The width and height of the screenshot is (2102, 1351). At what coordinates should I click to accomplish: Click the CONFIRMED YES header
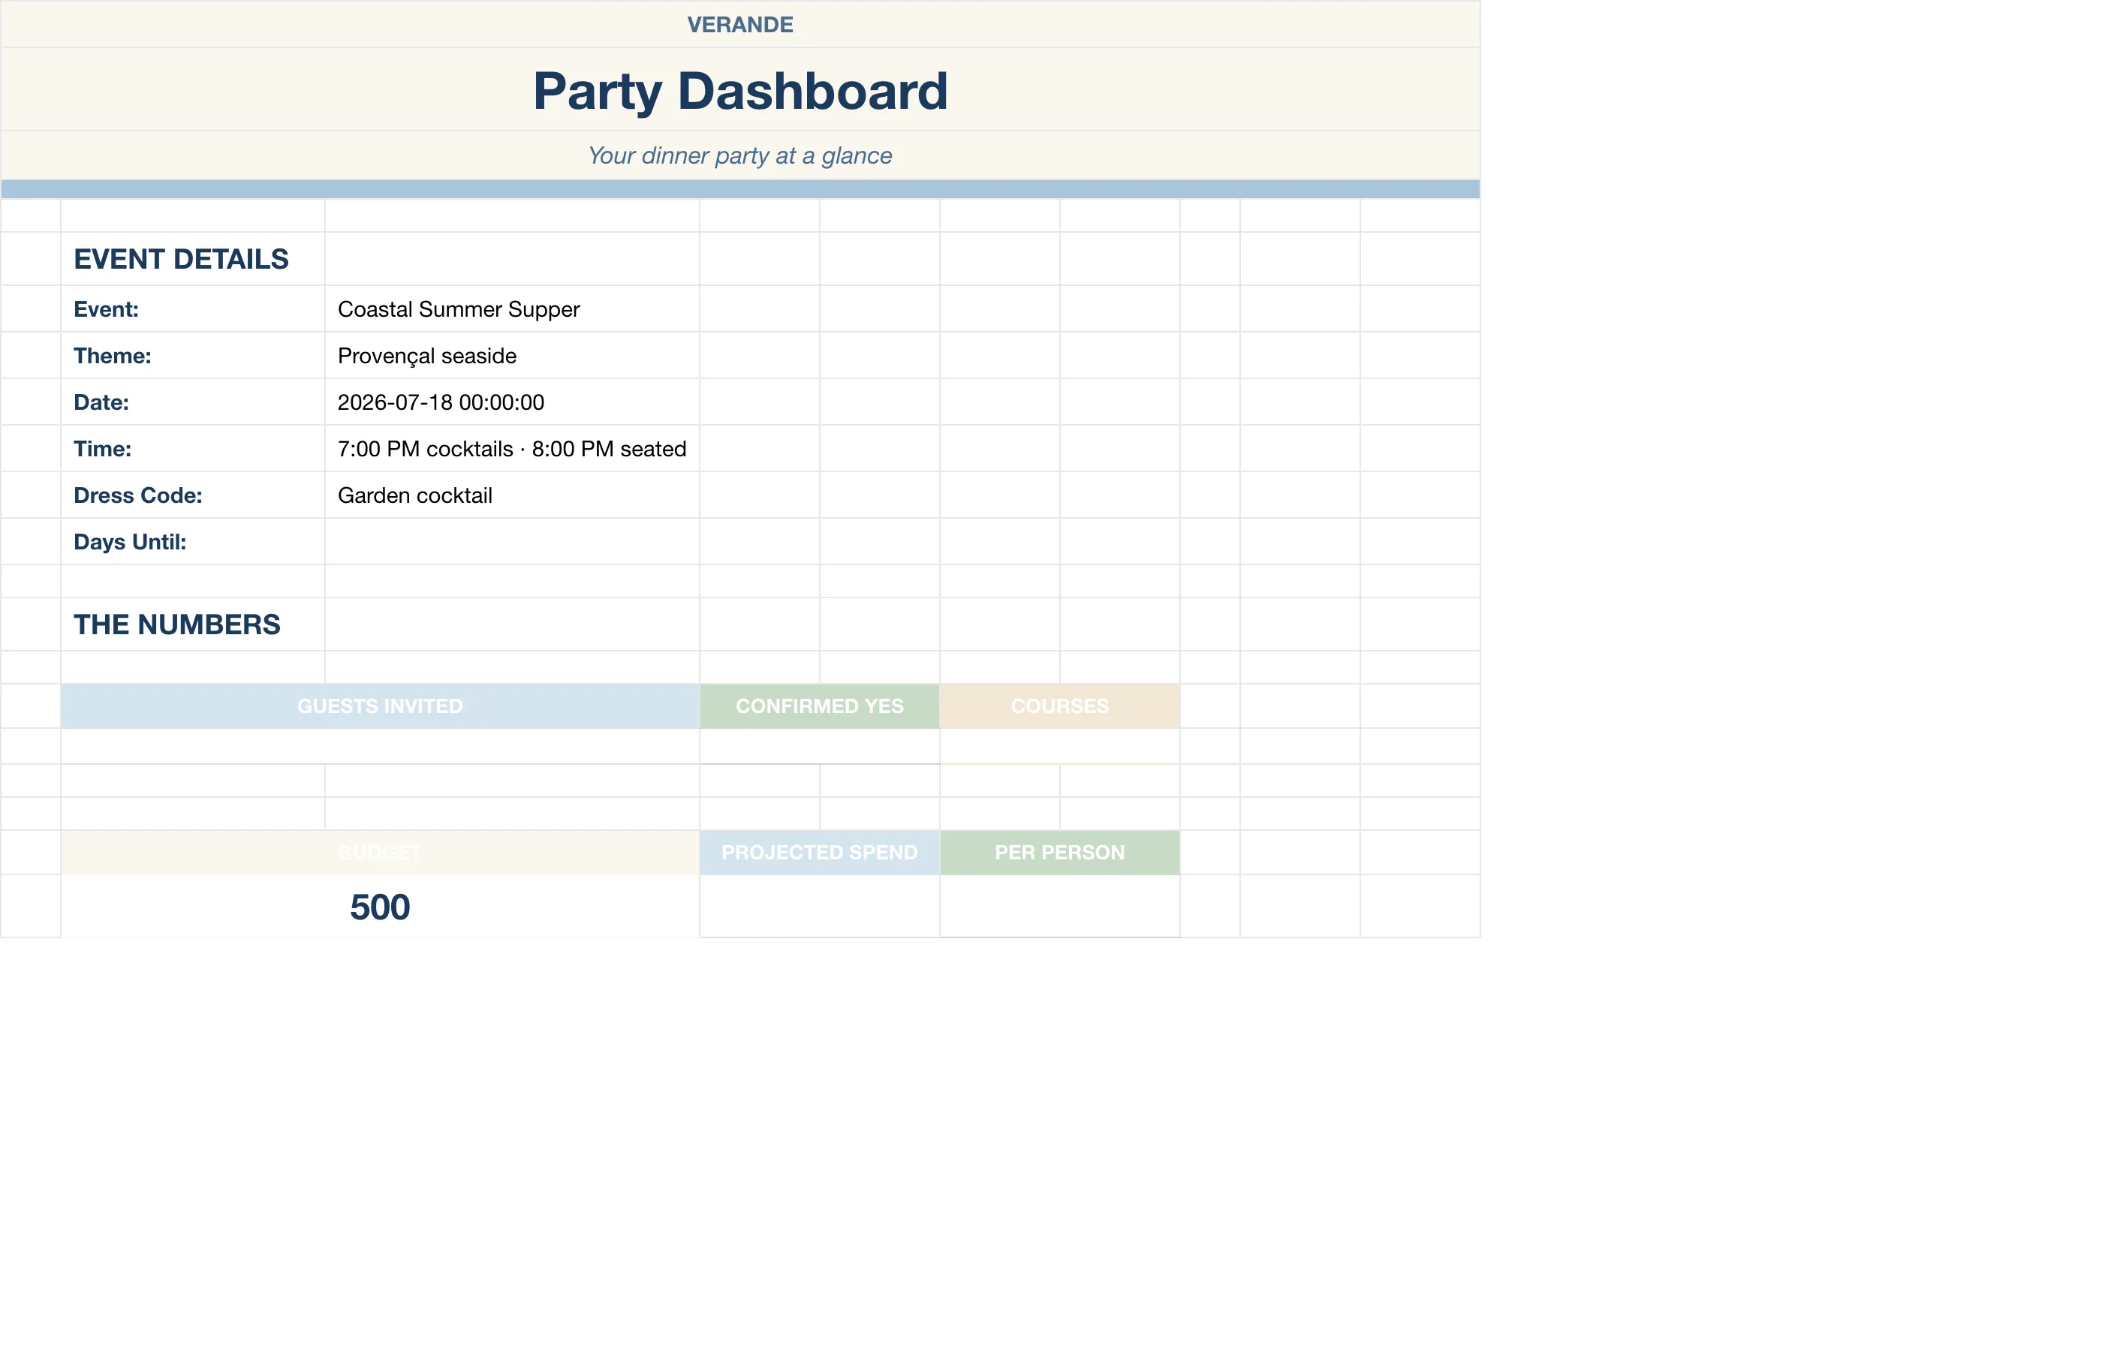coord(819,706)
